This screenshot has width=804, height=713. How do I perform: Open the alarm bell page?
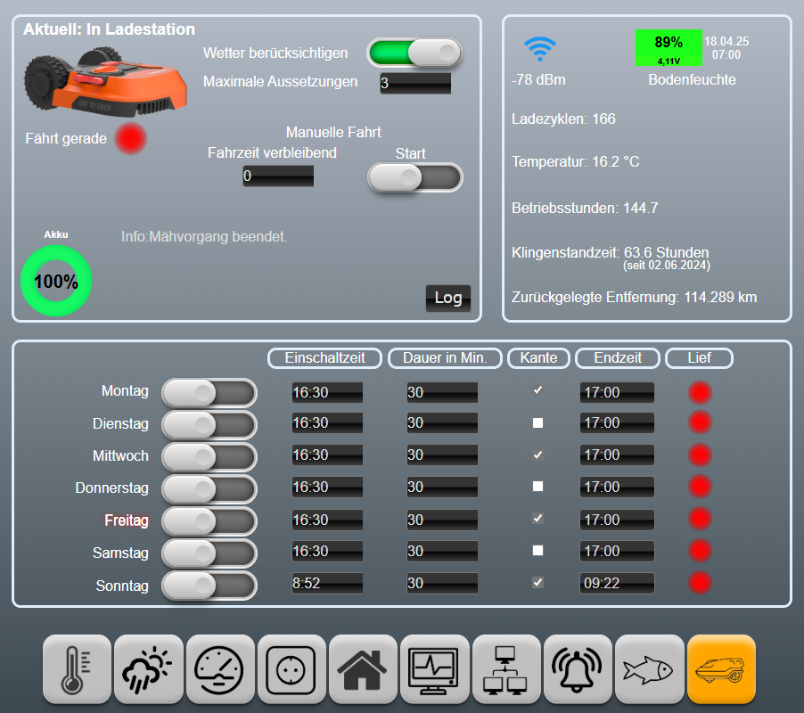tap(578, 669)
